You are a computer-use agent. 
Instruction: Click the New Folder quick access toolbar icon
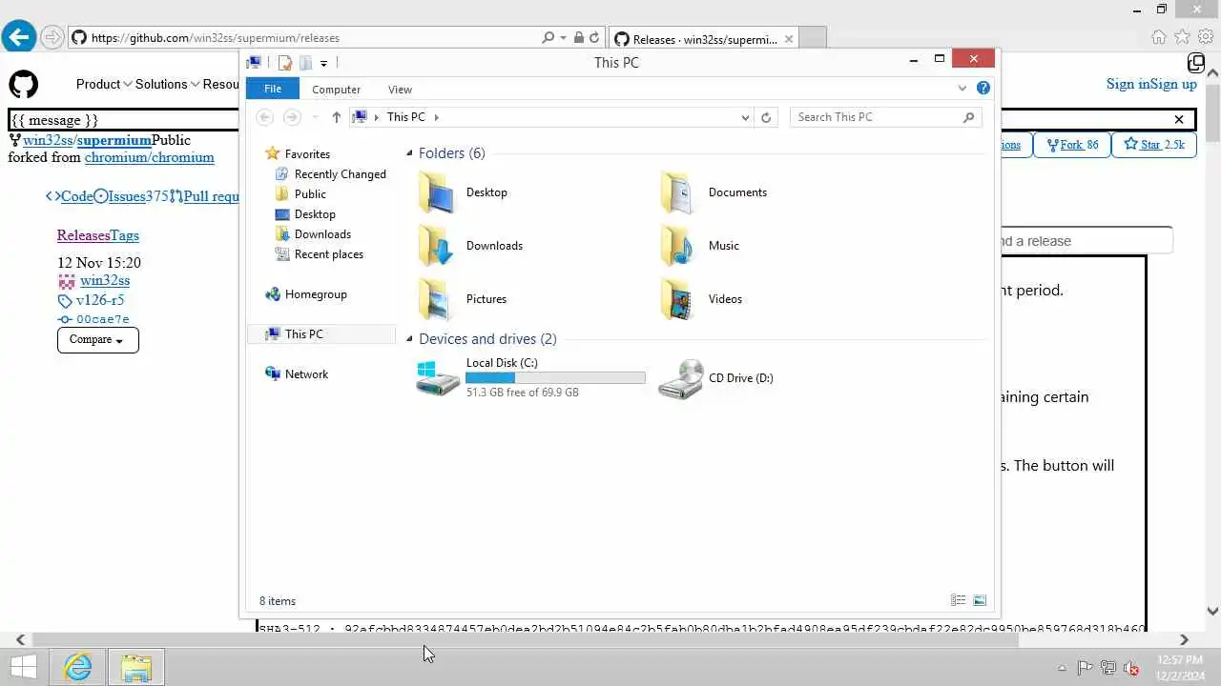[x=305, y=63]
